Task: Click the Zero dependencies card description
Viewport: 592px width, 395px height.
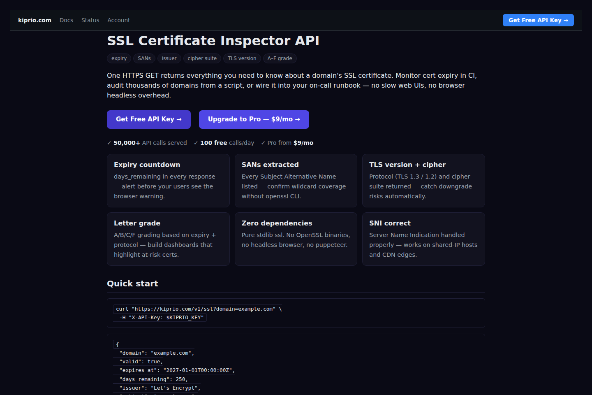Action: (296, 240)
